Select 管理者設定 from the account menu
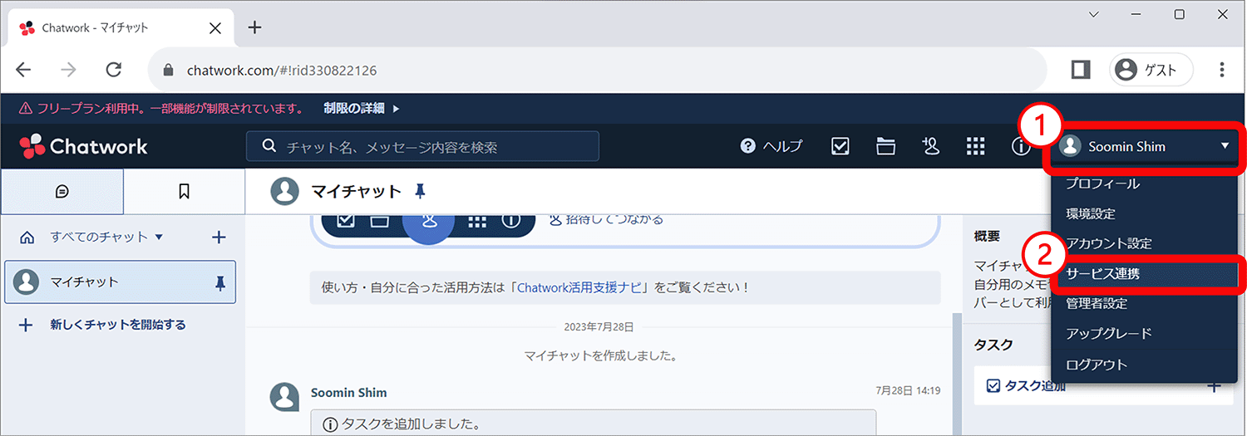 pyautogui.click(x=1097, y=303)
